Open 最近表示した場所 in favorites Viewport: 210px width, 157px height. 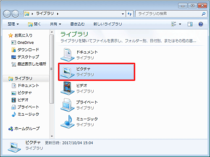coord(31,64)
